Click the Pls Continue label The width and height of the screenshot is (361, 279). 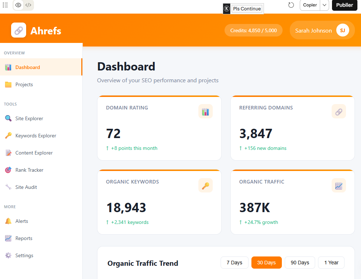[247, 9]
